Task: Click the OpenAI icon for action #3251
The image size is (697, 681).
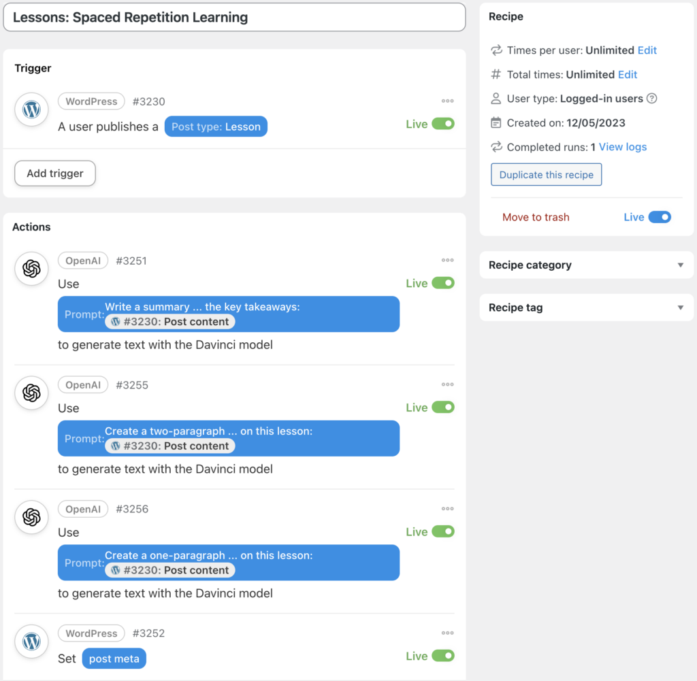Action: pyautogui.click(x=31, y=269)
